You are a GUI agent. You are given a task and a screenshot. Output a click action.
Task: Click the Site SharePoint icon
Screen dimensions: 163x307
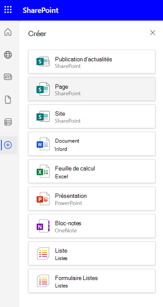click(x=43, y=116)
